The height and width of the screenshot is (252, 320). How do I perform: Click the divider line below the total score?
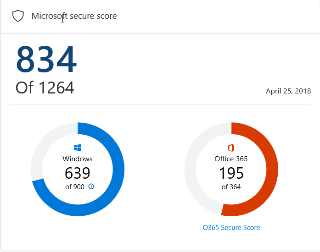(160, 104)
